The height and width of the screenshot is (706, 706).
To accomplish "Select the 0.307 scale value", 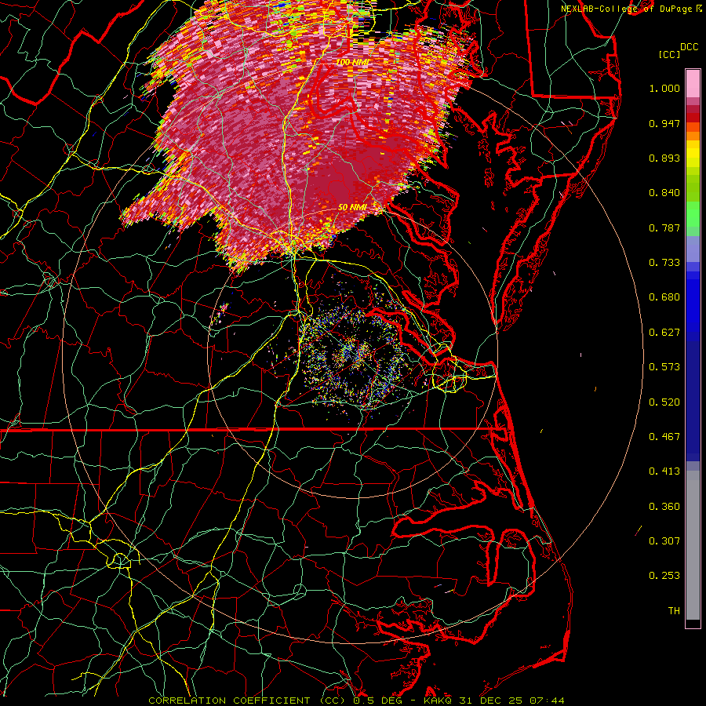I will click(x=664, y=541).
